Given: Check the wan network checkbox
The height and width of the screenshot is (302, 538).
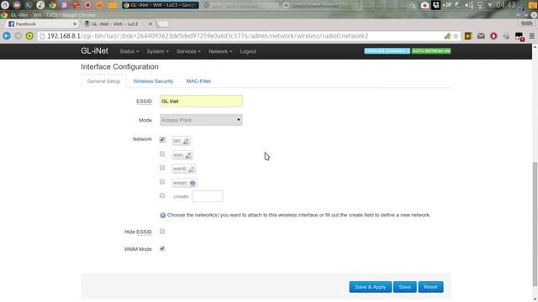Looking at the screenshot, I should coord(162,154).
